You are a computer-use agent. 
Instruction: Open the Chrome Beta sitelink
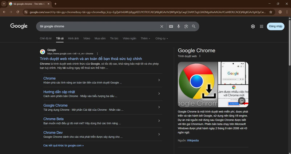53,119
